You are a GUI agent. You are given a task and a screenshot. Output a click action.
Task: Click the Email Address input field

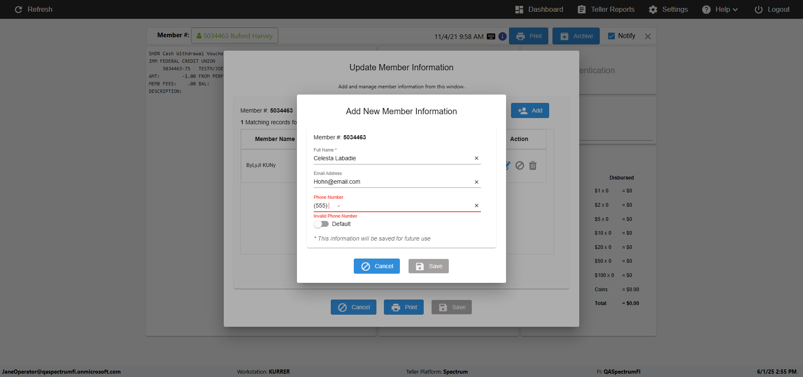392,182
